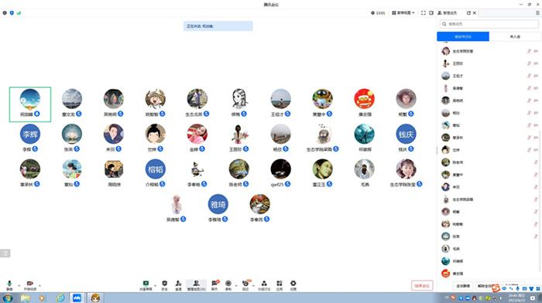The height and width of the screenshot is (303, 542).
Task: Mute the microphone in bottom toolbar
Action: coord(9,285)
